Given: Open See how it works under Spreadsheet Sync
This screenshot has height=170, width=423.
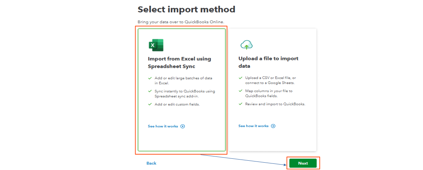Looking at the screenshot, I should coord(163,126).
